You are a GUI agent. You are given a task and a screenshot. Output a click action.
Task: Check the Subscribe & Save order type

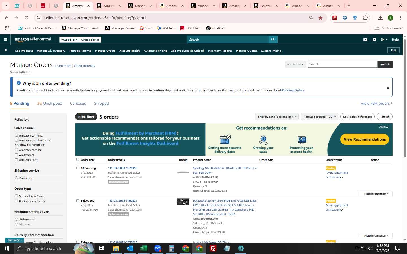point(16,196)
